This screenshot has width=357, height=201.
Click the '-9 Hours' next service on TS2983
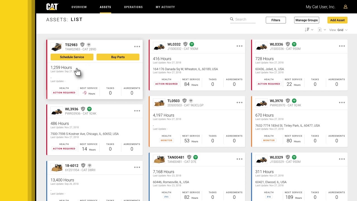pos(89,93)
